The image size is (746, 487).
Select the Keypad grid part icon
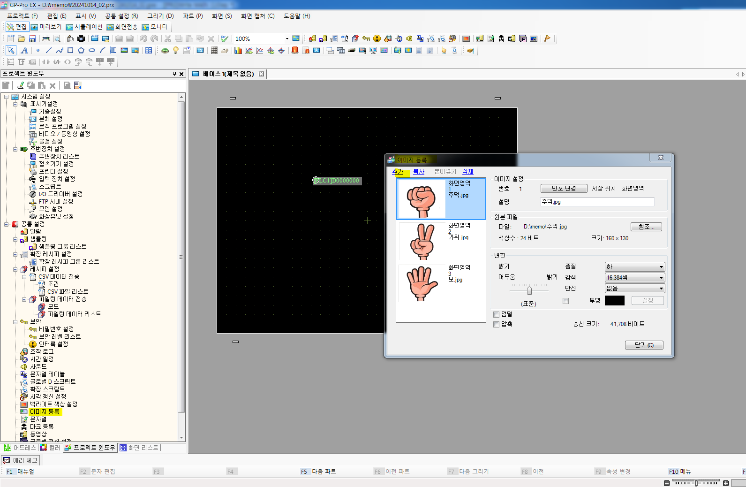[214, 50]
